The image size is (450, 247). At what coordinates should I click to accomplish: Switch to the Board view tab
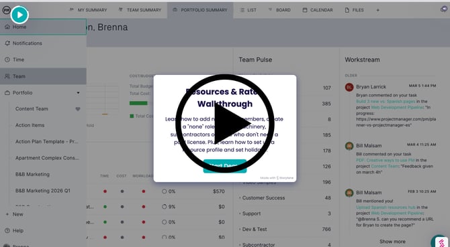click(x=279, y=10)
